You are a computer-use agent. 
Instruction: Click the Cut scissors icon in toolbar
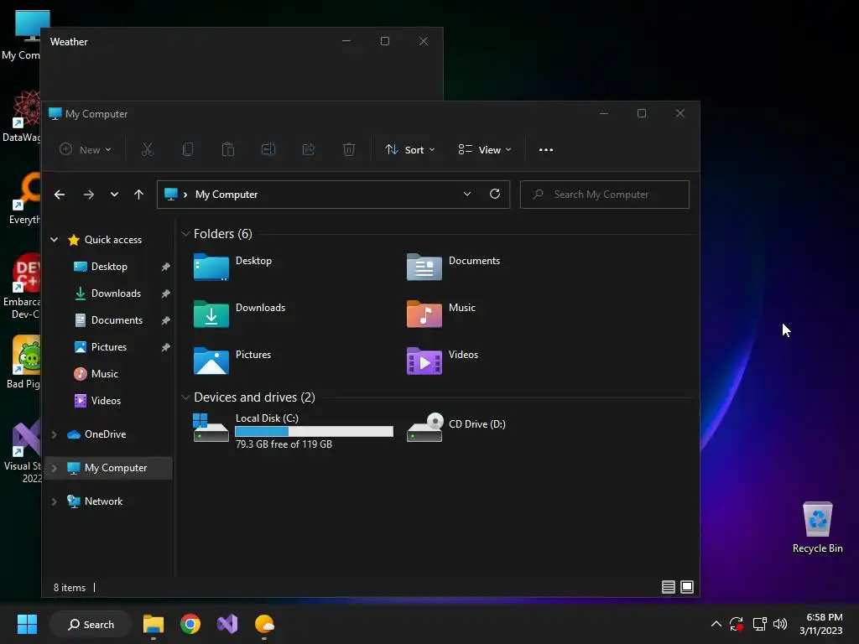click(x=148, y=149)
